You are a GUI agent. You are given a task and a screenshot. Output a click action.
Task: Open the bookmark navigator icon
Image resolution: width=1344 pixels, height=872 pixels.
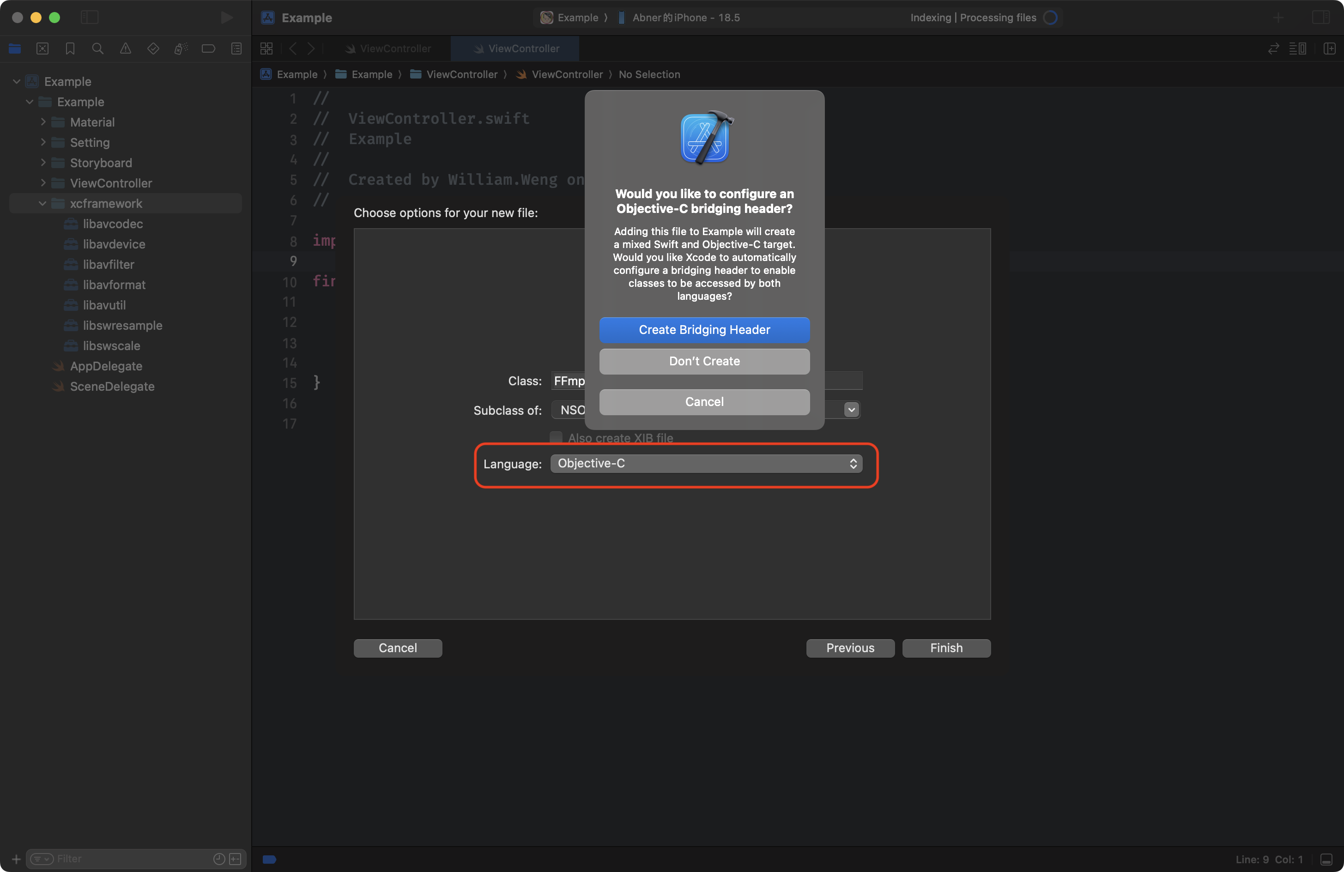[70, 48]
